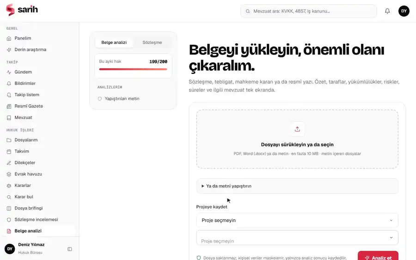Click the Dosya brifingi icon
The image size is (416, 260).
[x=9, y=209]
